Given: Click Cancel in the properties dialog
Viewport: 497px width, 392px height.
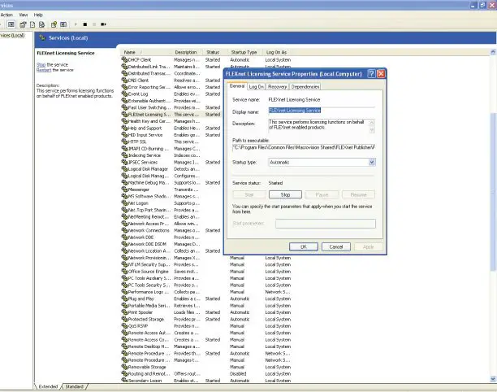Looking at the screenshot, I should 336,247.
